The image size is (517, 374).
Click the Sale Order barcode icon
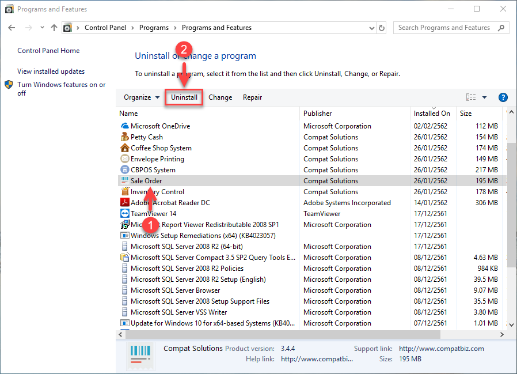pos(124,180)
